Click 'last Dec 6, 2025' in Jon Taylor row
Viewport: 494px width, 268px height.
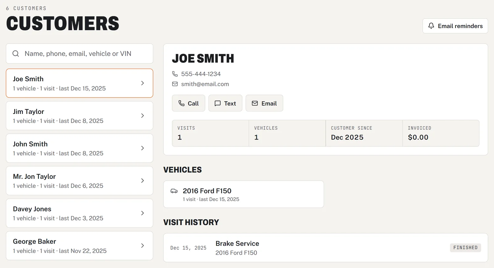pos(81,186)
